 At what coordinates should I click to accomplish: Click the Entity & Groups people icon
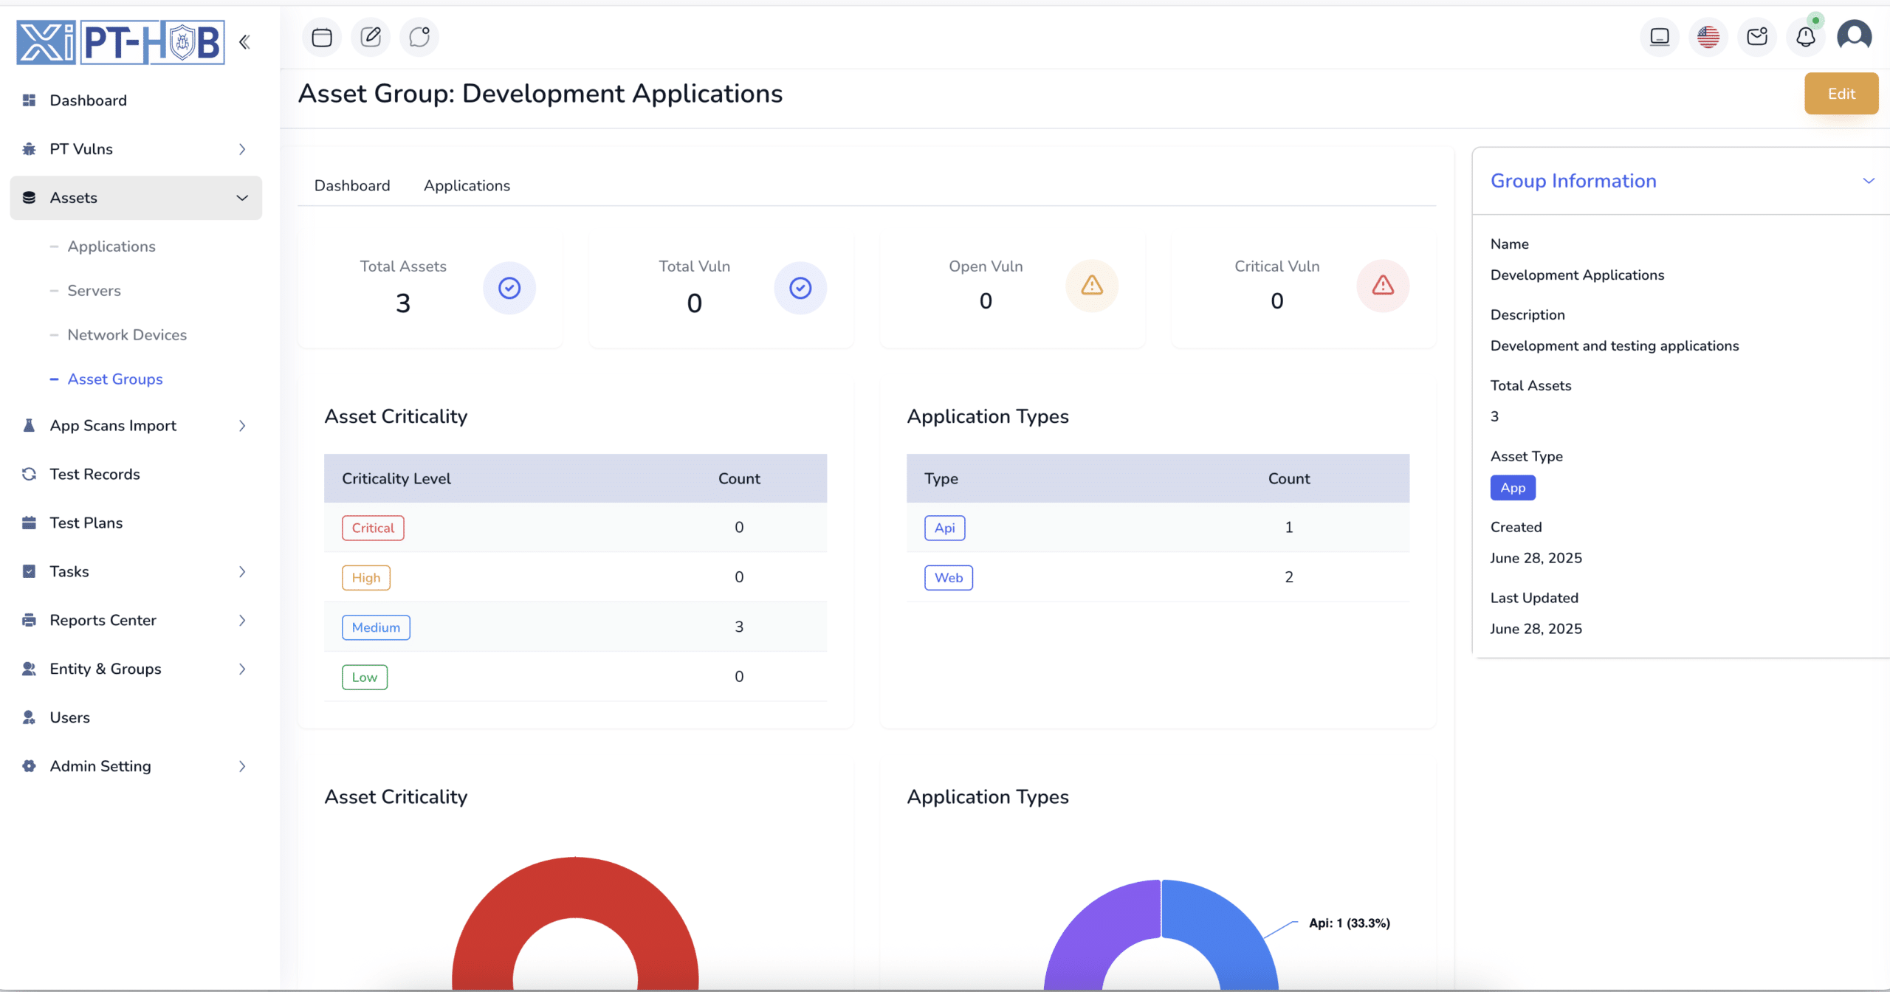(x=30, y=669)
